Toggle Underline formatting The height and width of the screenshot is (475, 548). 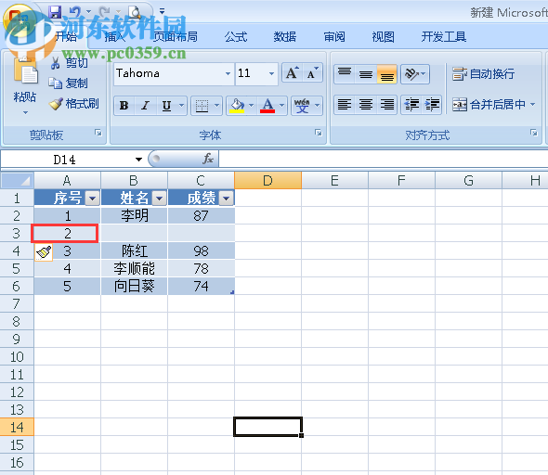pyautogui.click(x=166, y=106)
